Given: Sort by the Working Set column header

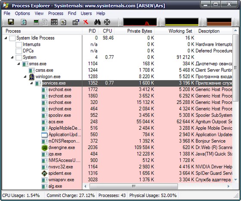Looking at the screenshot, I should click(175, 31).
